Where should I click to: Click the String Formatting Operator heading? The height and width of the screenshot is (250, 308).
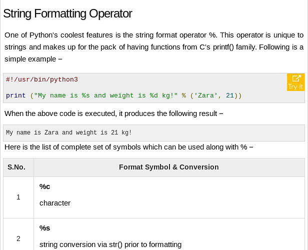[x=67, y=13]
